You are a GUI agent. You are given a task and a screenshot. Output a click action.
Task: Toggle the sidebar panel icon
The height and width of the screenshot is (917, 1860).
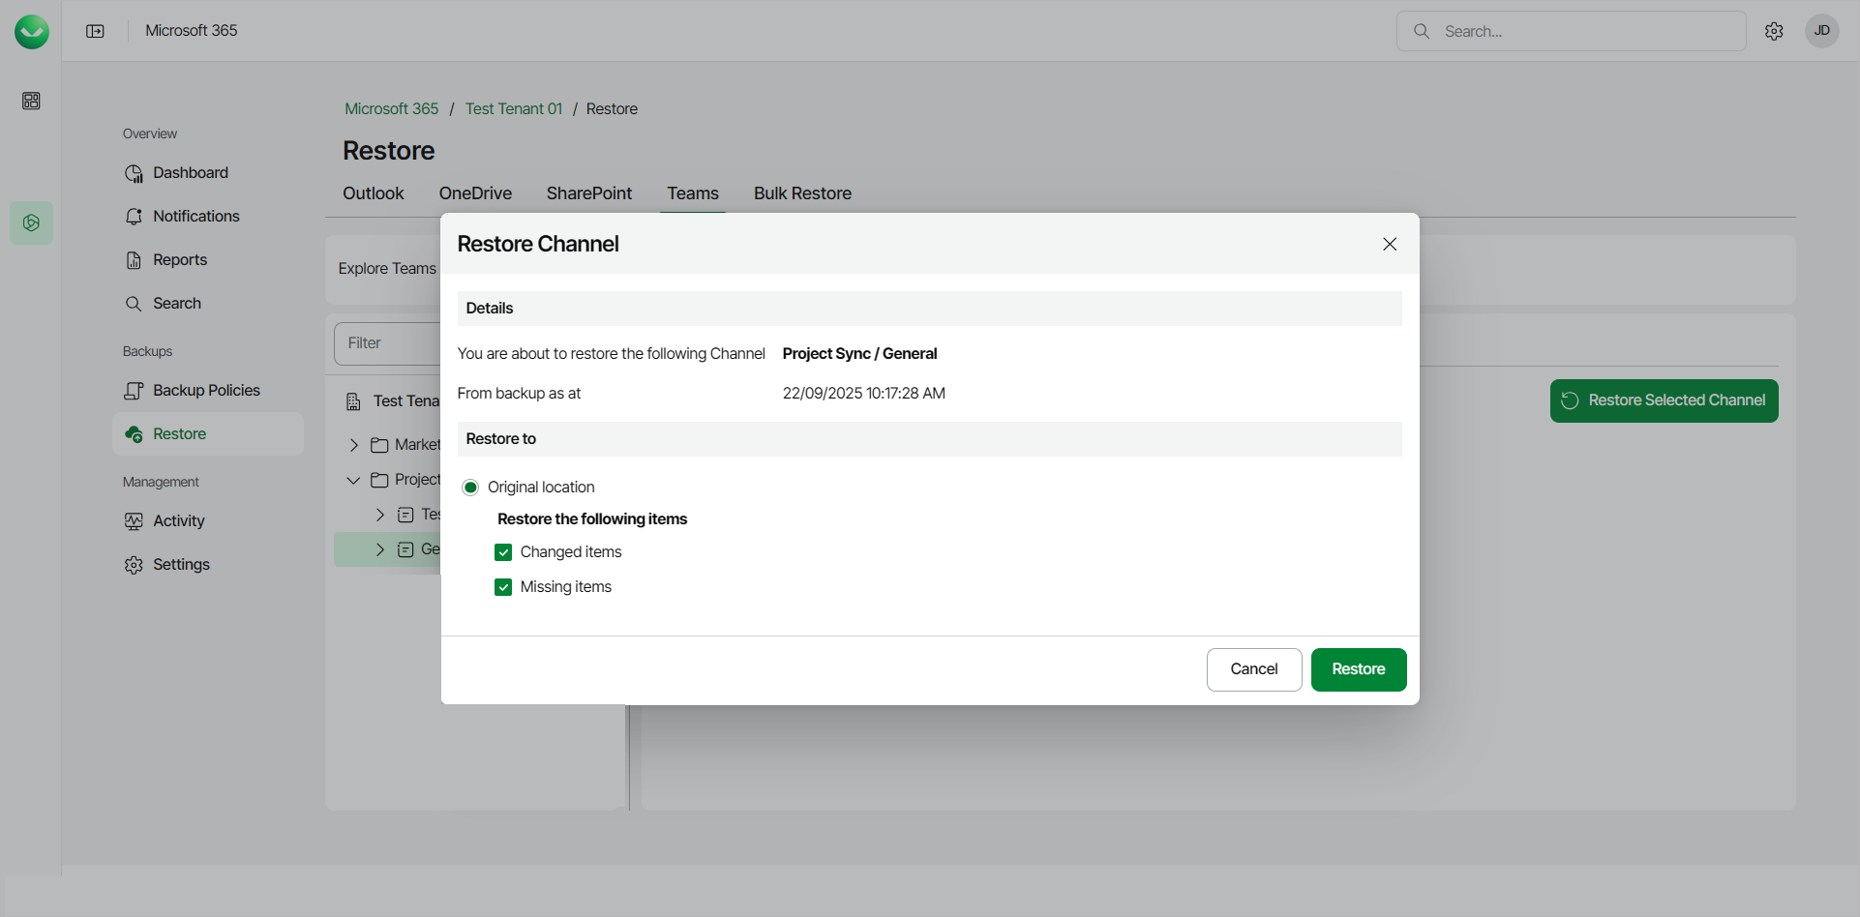pos(95,31)
